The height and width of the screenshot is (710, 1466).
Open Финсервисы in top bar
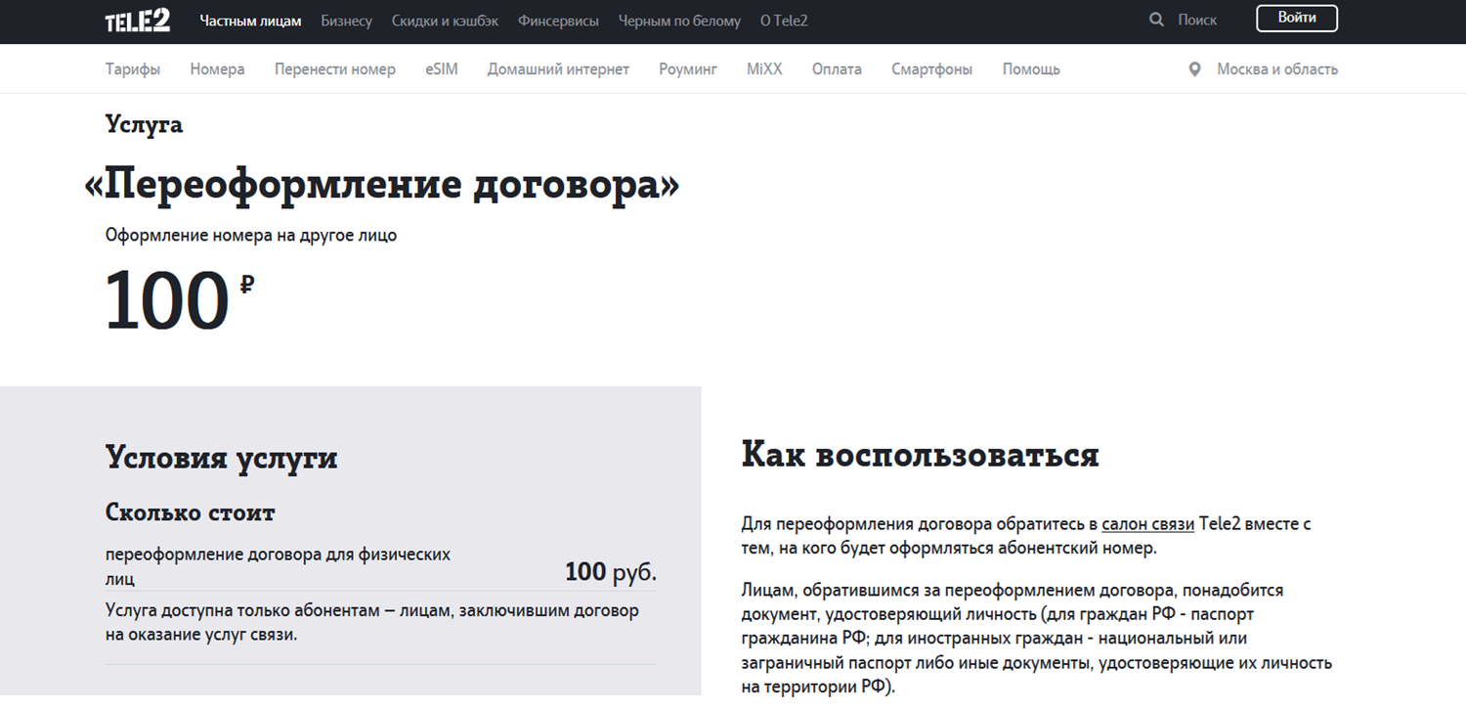[558, 21]
